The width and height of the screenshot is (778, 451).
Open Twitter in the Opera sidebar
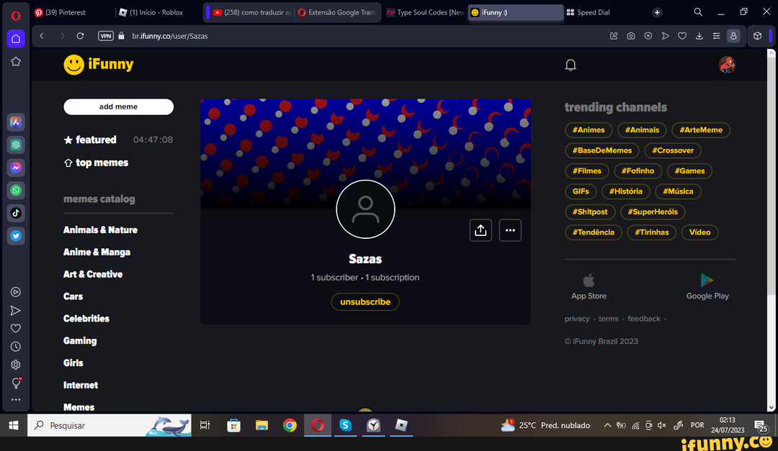[x=16, y=235]
